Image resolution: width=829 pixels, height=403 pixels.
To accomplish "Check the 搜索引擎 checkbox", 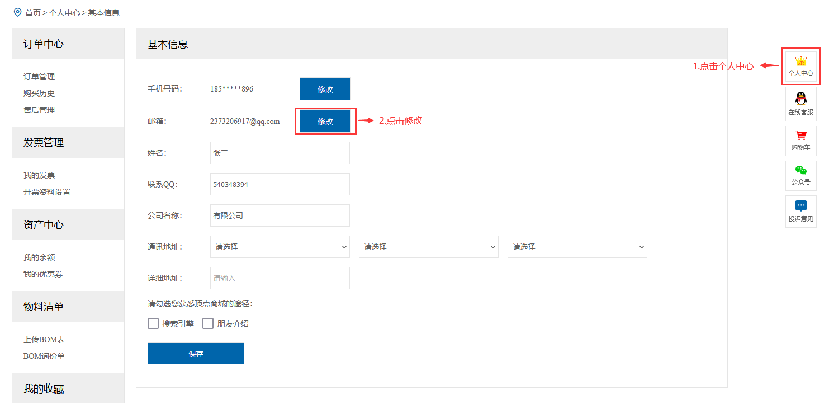I will point(153,323).
